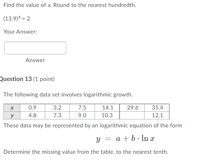Click the y row header cell
The width and height of the screenshot is (224, 162).
(x=12, y=115)
